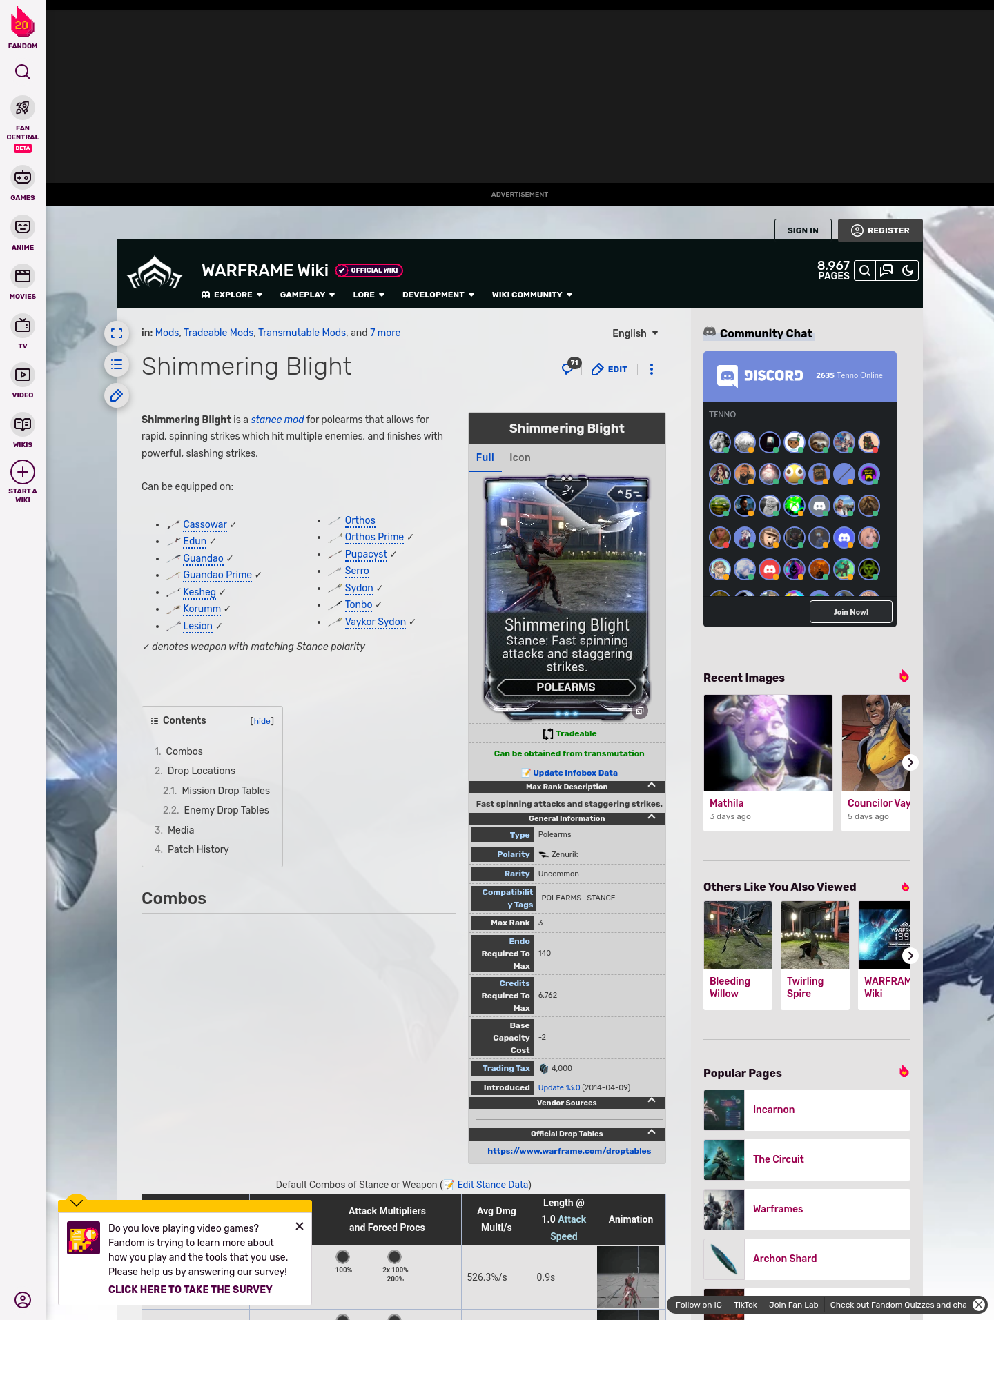Switch to the Icon image tab
Screen dimensions: 994x1380
click(x=520, y=457)
